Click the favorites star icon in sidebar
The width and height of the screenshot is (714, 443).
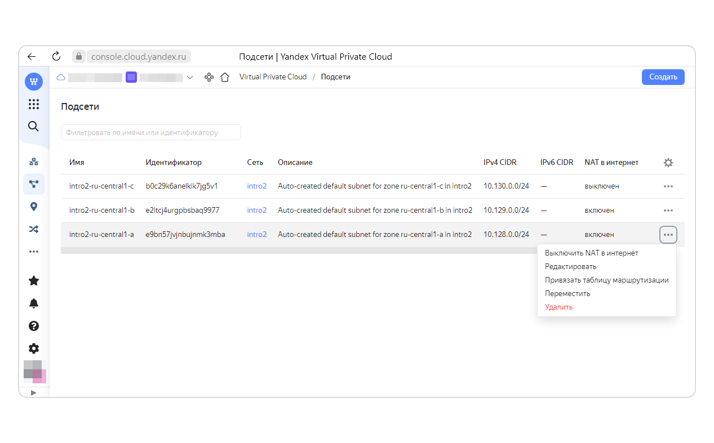pos(34,280)
